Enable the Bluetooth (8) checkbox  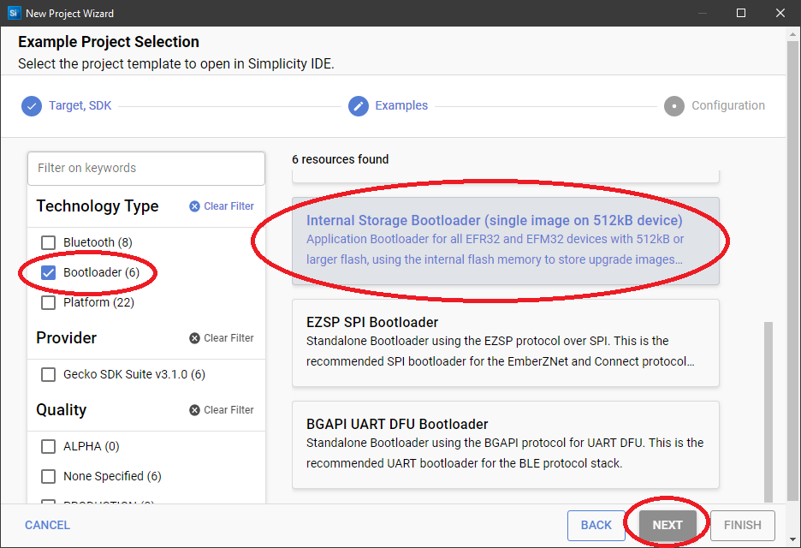pos(49,242)
